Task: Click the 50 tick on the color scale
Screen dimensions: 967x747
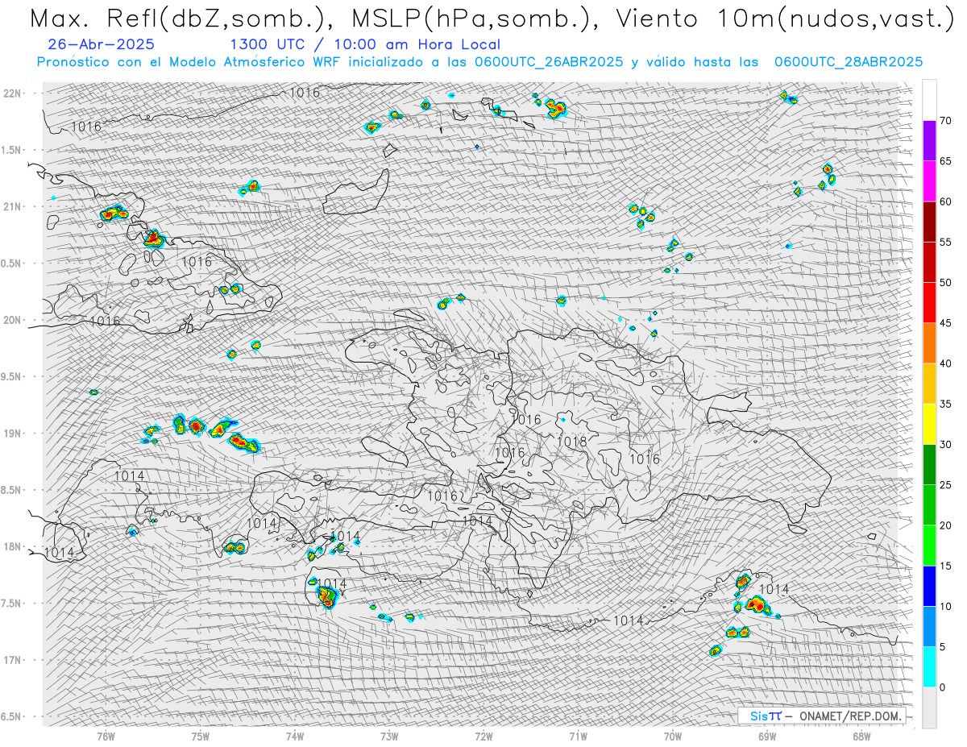Action: point(945,283)
